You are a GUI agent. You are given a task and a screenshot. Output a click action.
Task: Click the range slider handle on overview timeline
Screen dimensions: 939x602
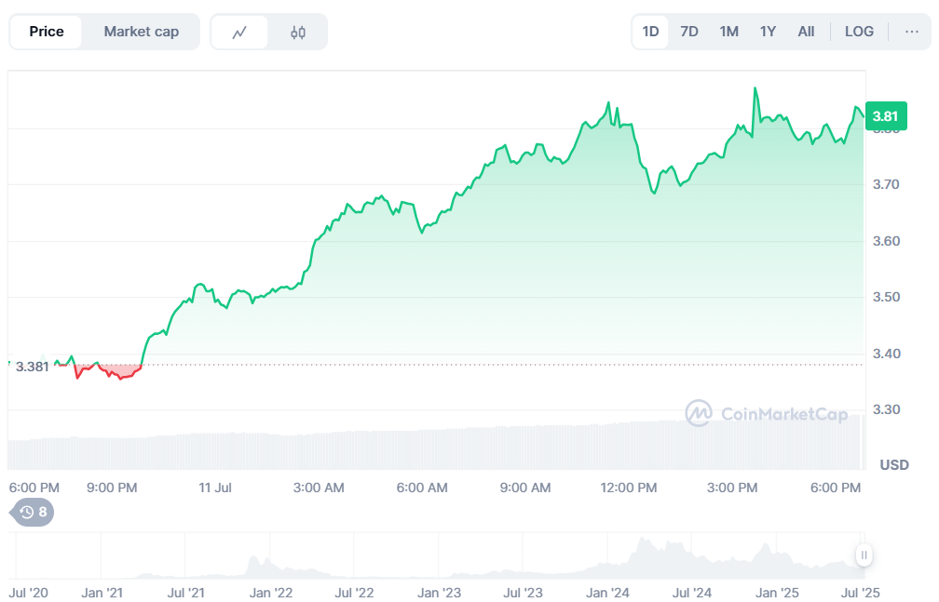864,555
